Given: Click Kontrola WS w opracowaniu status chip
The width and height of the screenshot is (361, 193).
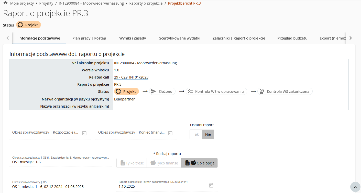Looking at the screenshot, I should tap(216, 92).
